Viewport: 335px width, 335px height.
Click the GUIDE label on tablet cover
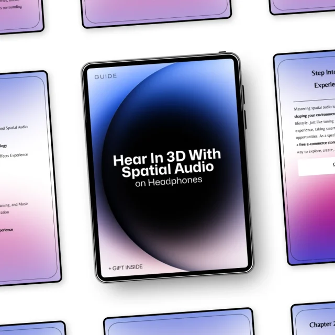pyautogui.click(x=106, y=76)
